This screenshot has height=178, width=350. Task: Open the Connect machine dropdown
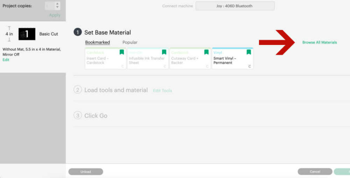[235, 6]
